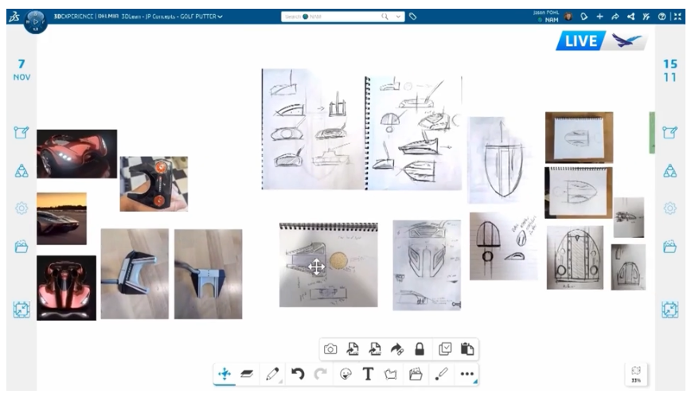Open the 3DEXPERIENCE compass
Viewport: 691px width, 398px height.
pyautogui.click(x=35, y=21)
